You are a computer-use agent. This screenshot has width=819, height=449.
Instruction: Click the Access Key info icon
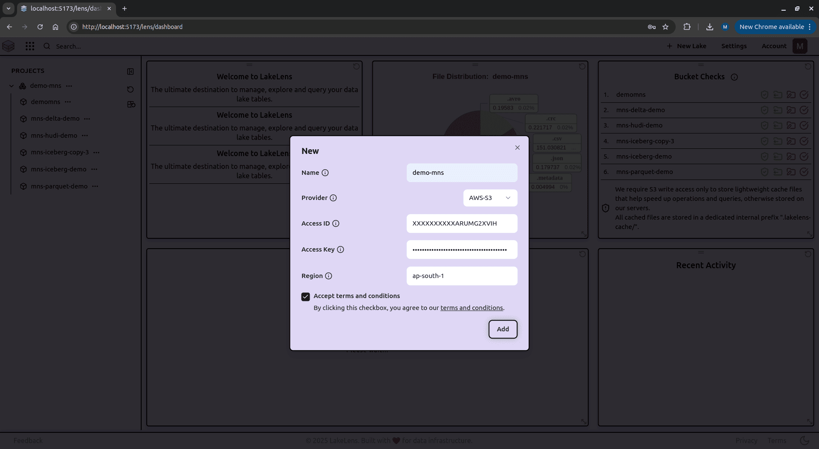(x=340, y=249)
